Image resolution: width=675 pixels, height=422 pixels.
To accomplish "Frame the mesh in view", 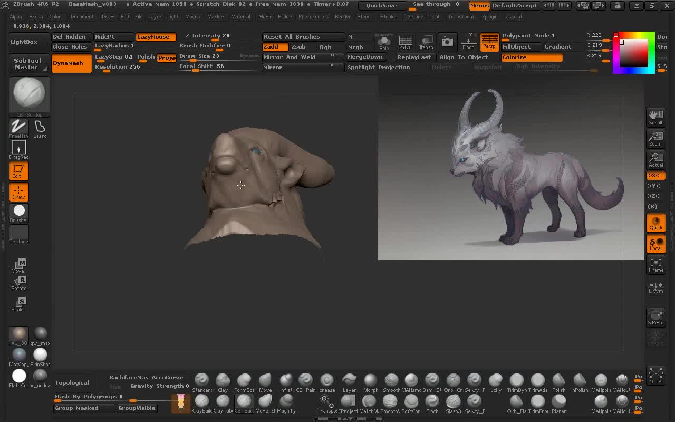I will tap(655, 265).
